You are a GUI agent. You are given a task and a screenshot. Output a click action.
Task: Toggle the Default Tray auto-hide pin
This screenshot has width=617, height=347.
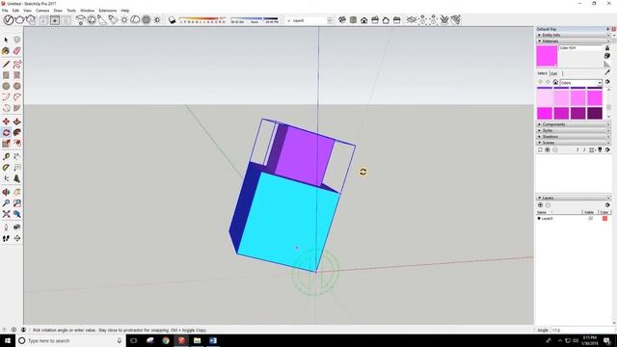(608, 29)
